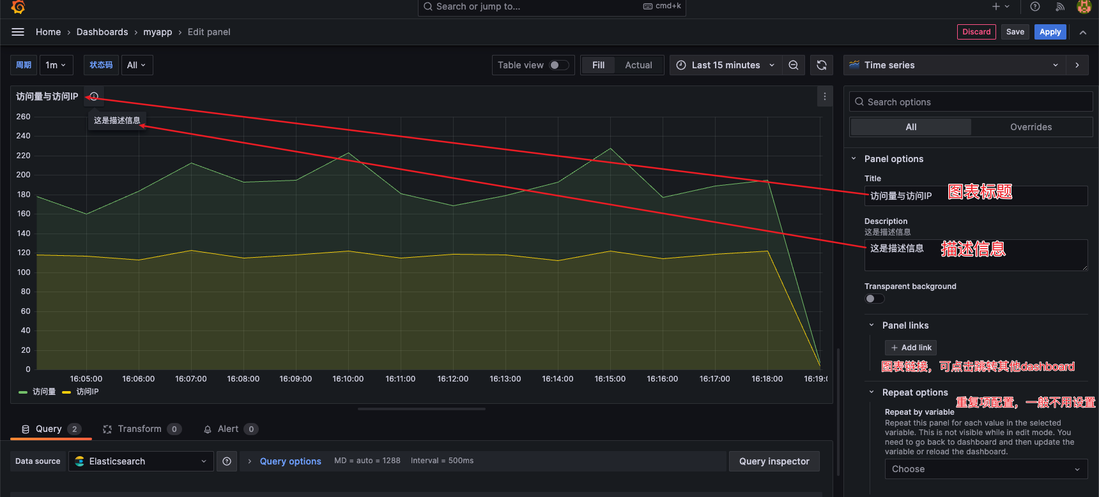Open the help question mark icon
This screenshot has height=497, width=1099.
pos(1035,6)
